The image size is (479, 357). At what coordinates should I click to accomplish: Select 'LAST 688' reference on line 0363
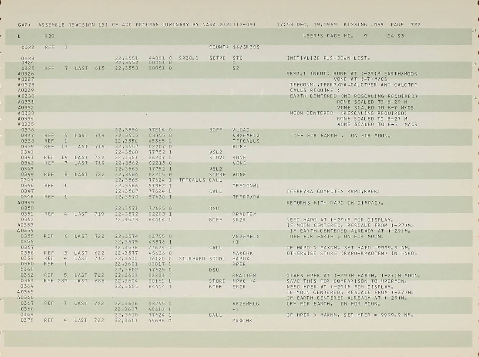click(89, 281)
